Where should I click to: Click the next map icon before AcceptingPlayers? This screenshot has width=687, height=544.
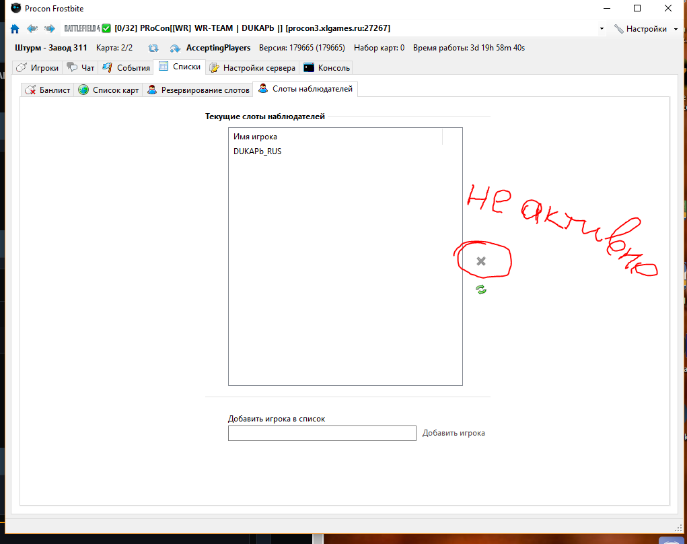click(175, 48)
